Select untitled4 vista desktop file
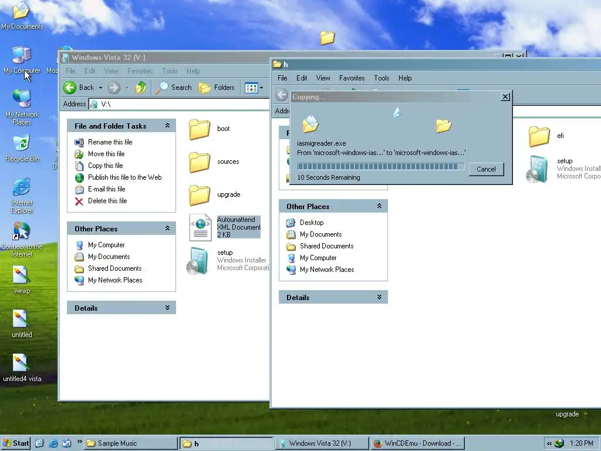 coord(22,368)
